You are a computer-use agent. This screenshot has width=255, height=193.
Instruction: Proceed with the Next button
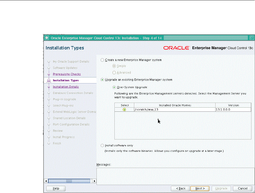(200, 188)
